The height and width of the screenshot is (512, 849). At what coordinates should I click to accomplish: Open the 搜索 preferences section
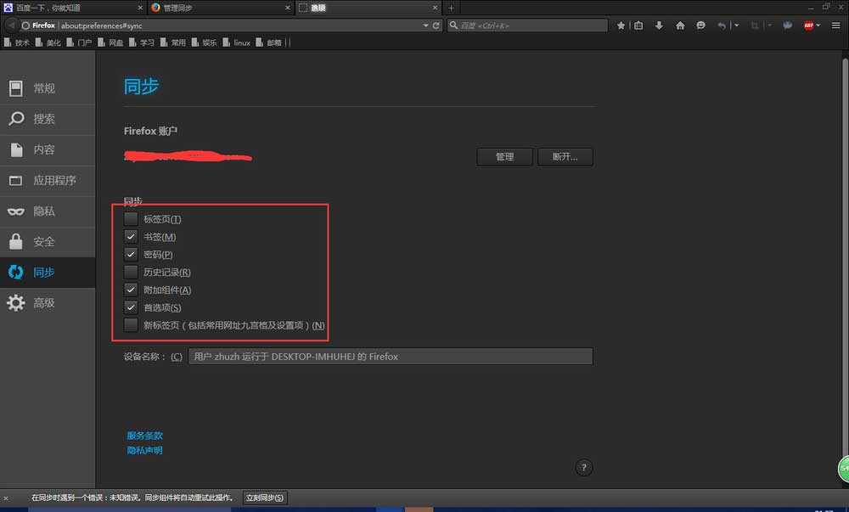tap(48, 119)
